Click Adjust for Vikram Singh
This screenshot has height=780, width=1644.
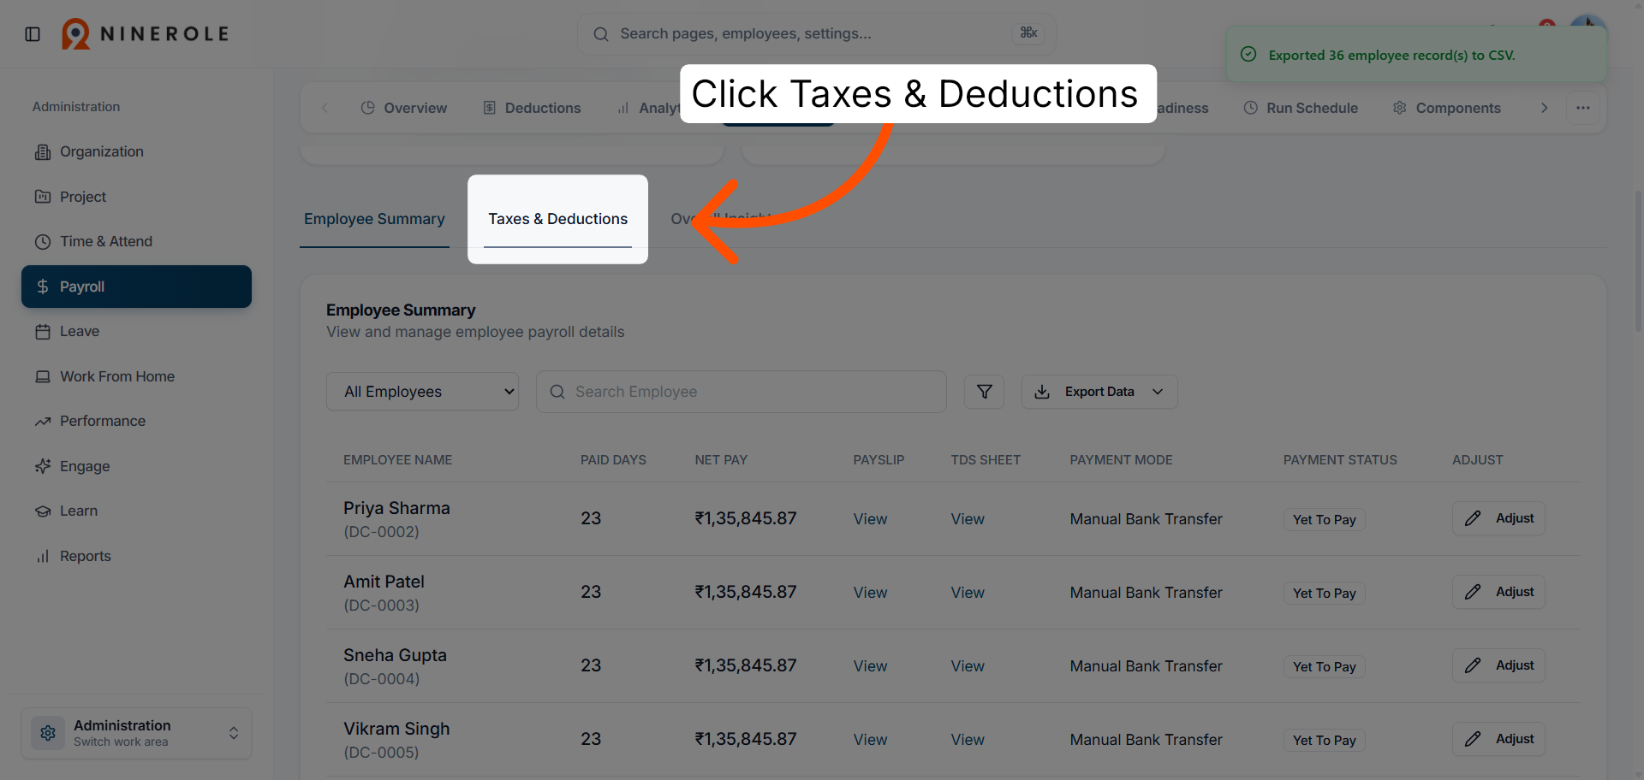tap(1498, 739)
